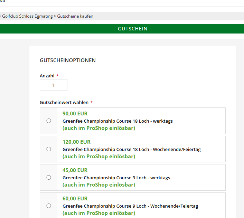Pick Greenfee 9 Loch werktags description

pos(116,178)
